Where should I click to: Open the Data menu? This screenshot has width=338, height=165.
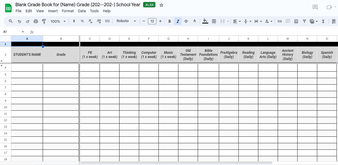[x=82, y=11]
